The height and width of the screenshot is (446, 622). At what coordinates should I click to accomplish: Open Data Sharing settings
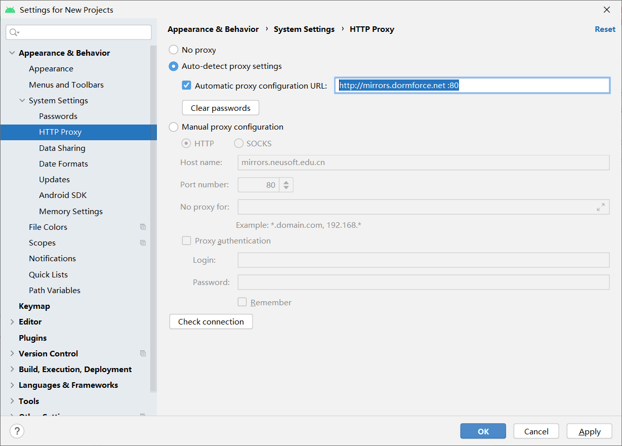click(x=62, y=148)
